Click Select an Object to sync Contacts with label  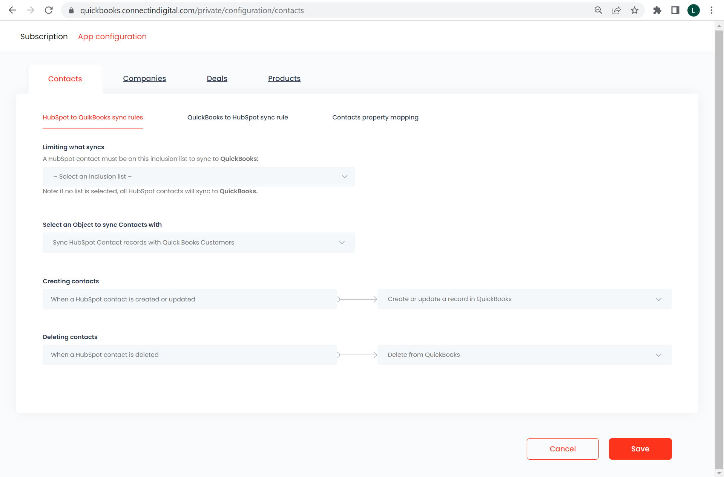pyautogui.click(x=102, y=225)
